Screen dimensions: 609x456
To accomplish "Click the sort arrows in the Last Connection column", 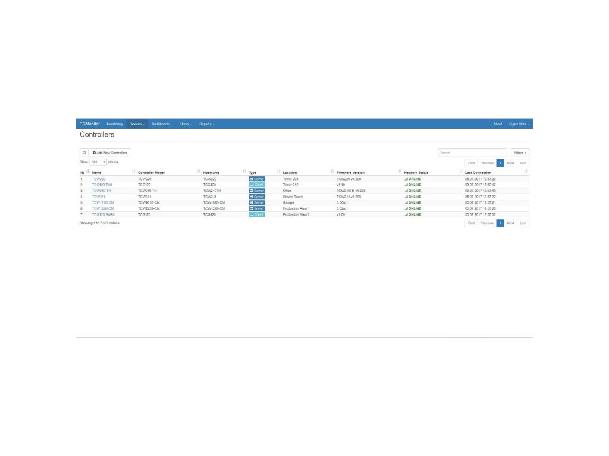I will point(525,172).
